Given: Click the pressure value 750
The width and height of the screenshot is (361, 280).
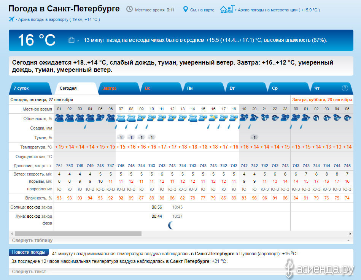Looking at the screenshot, I should [70, 166].
